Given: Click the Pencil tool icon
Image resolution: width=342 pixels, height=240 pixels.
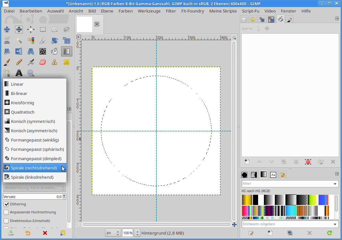Looking at the screenshot, I should [x=19, y=62].
